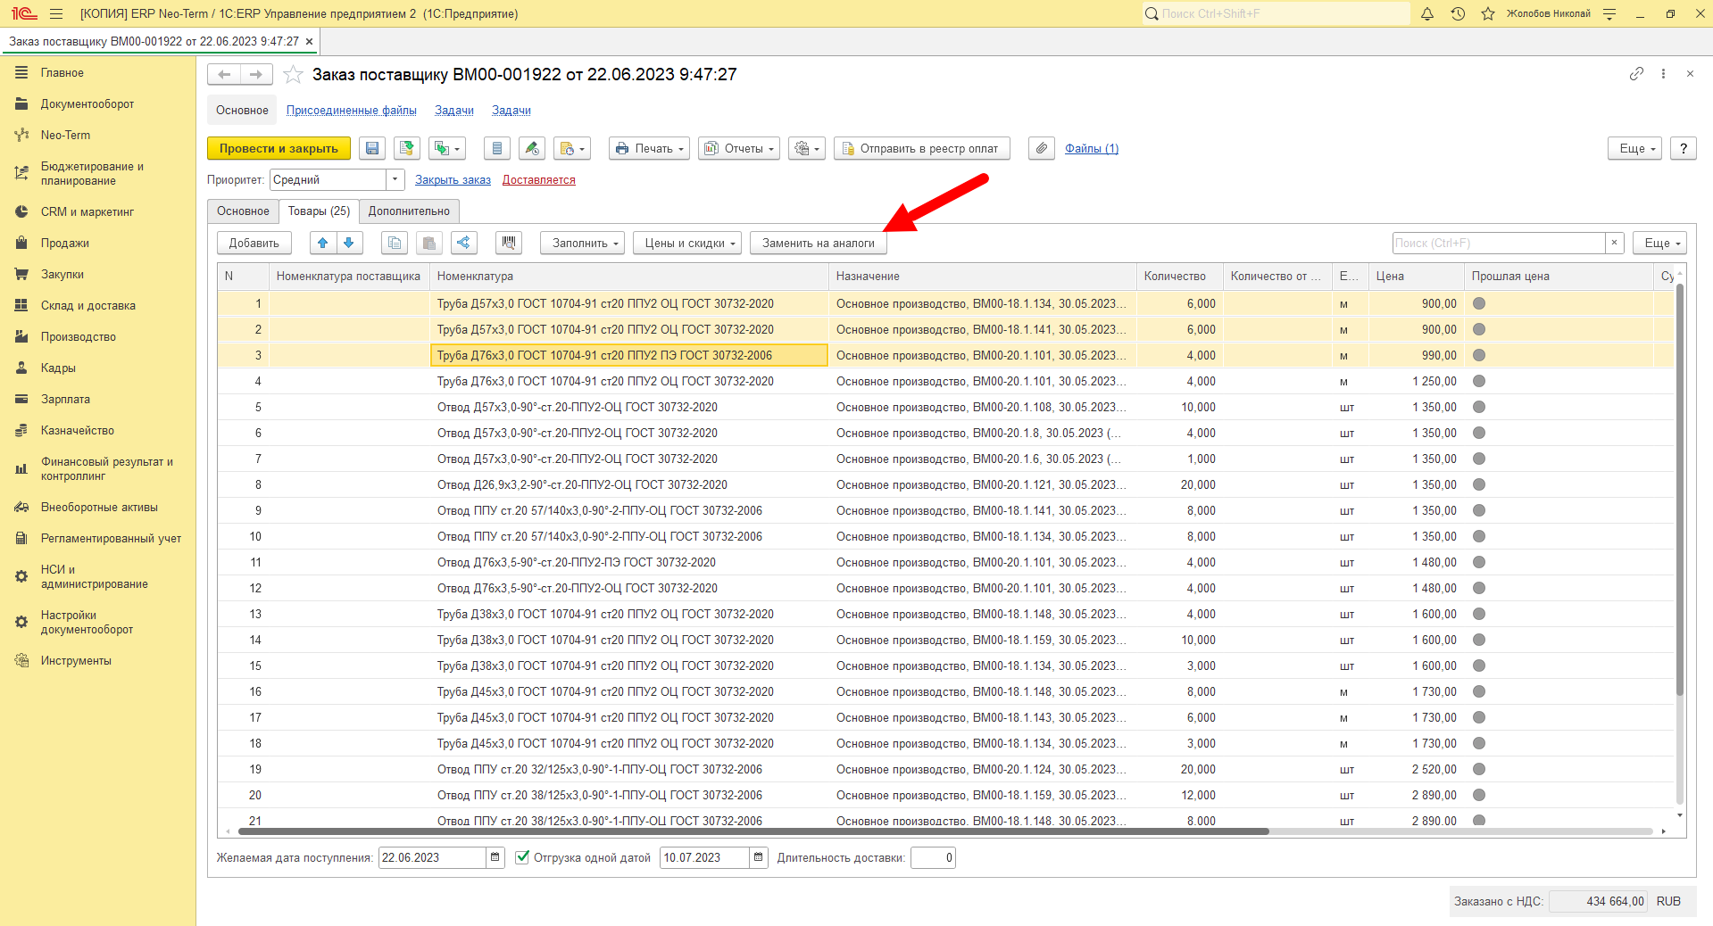Click Отправить в реестр оплат button
Viewport: 1713px width, 926px height.
click(x=922, y=148)
